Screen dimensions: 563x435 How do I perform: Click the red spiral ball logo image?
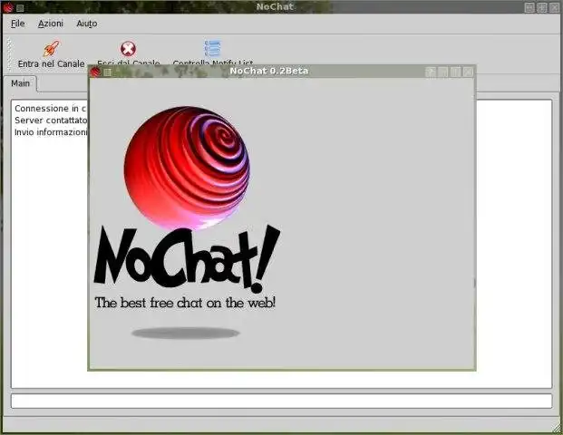pyautogui.click(x=187, y=168)
